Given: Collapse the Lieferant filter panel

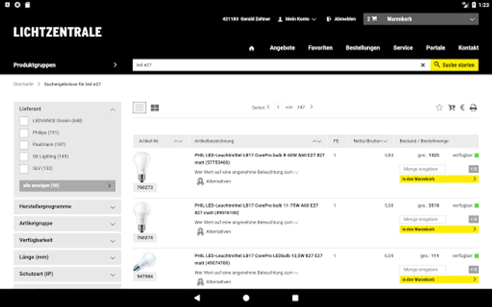Looking at the screenshot, I should click(113, 109).
